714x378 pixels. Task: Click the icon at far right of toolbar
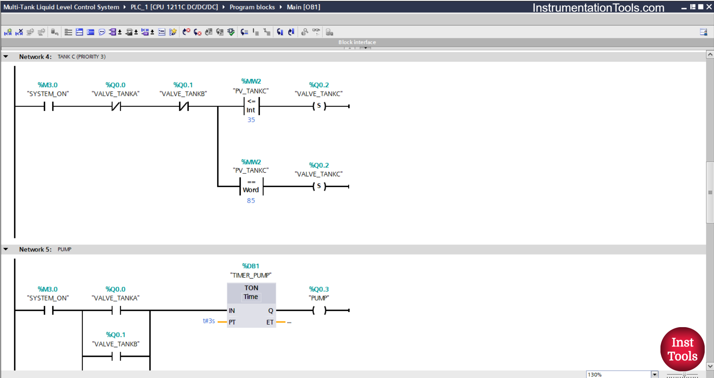[x=703, y=32]
